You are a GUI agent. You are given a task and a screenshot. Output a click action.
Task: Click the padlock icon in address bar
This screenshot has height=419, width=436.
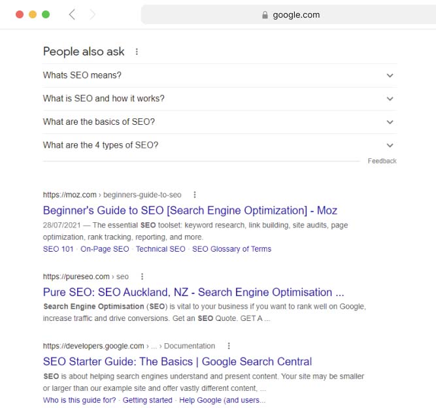pos(265,14)
